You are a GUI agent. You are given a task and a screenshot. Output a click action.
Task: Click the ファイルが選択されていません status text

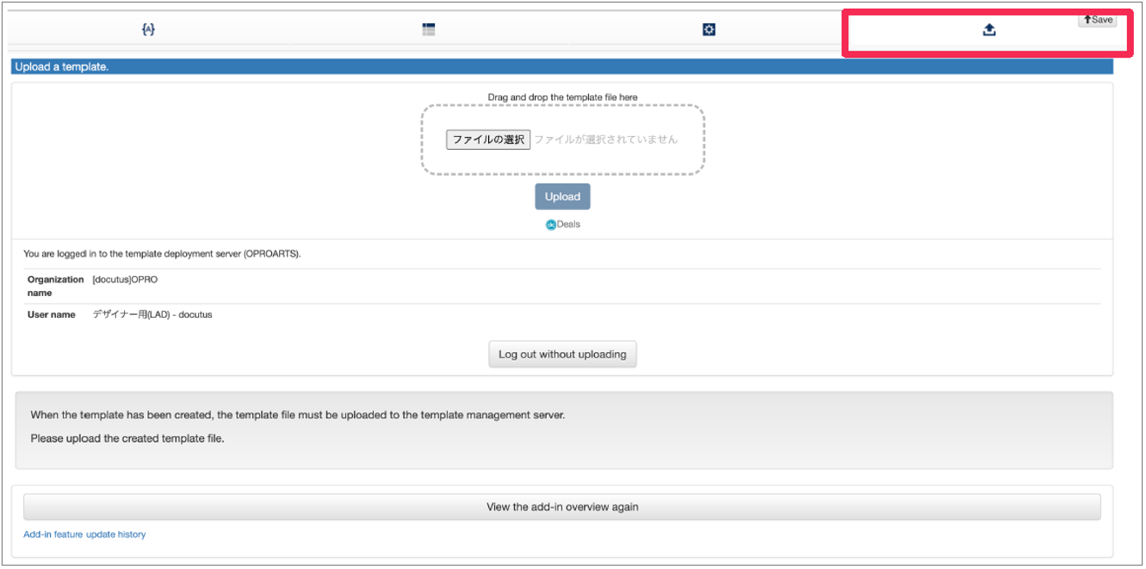605,139
